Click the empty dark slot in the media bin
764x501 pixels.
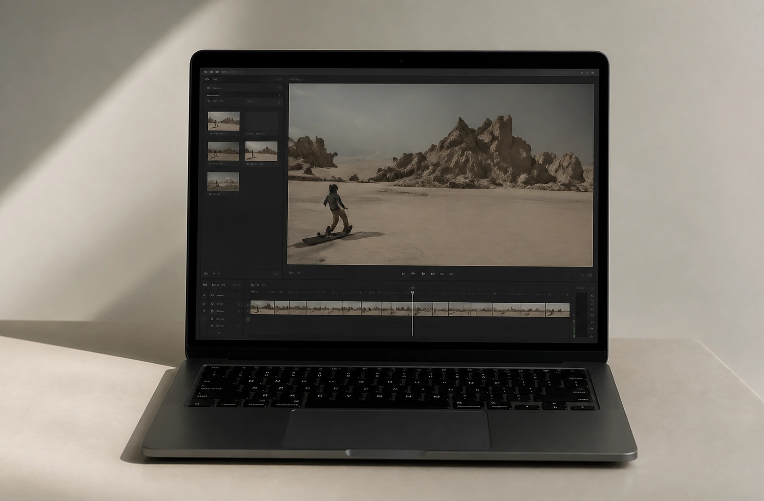pyautogui.click(x=262, y=121)
